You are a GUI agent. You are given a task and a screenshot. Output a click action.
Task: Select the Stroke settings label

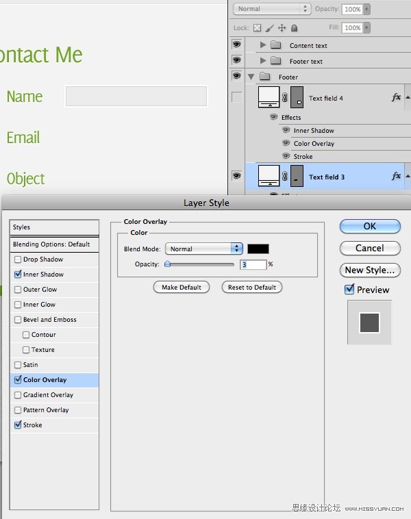pos(32,425)
